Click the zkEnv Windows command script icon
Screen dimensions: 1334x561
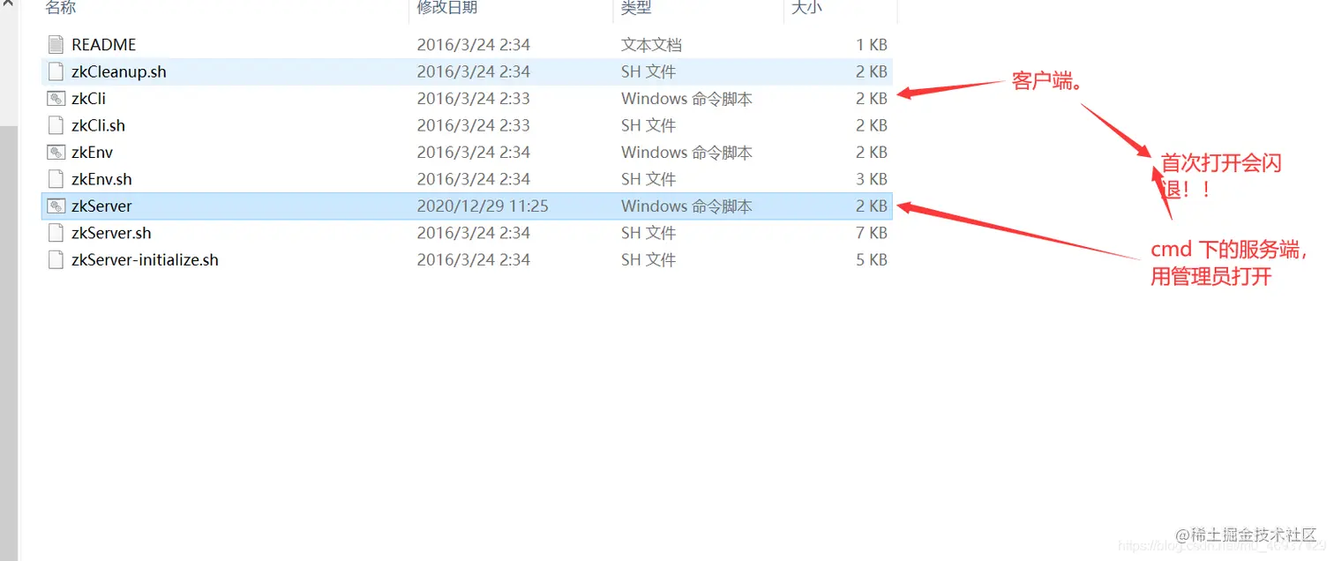[x=56, y=153]
